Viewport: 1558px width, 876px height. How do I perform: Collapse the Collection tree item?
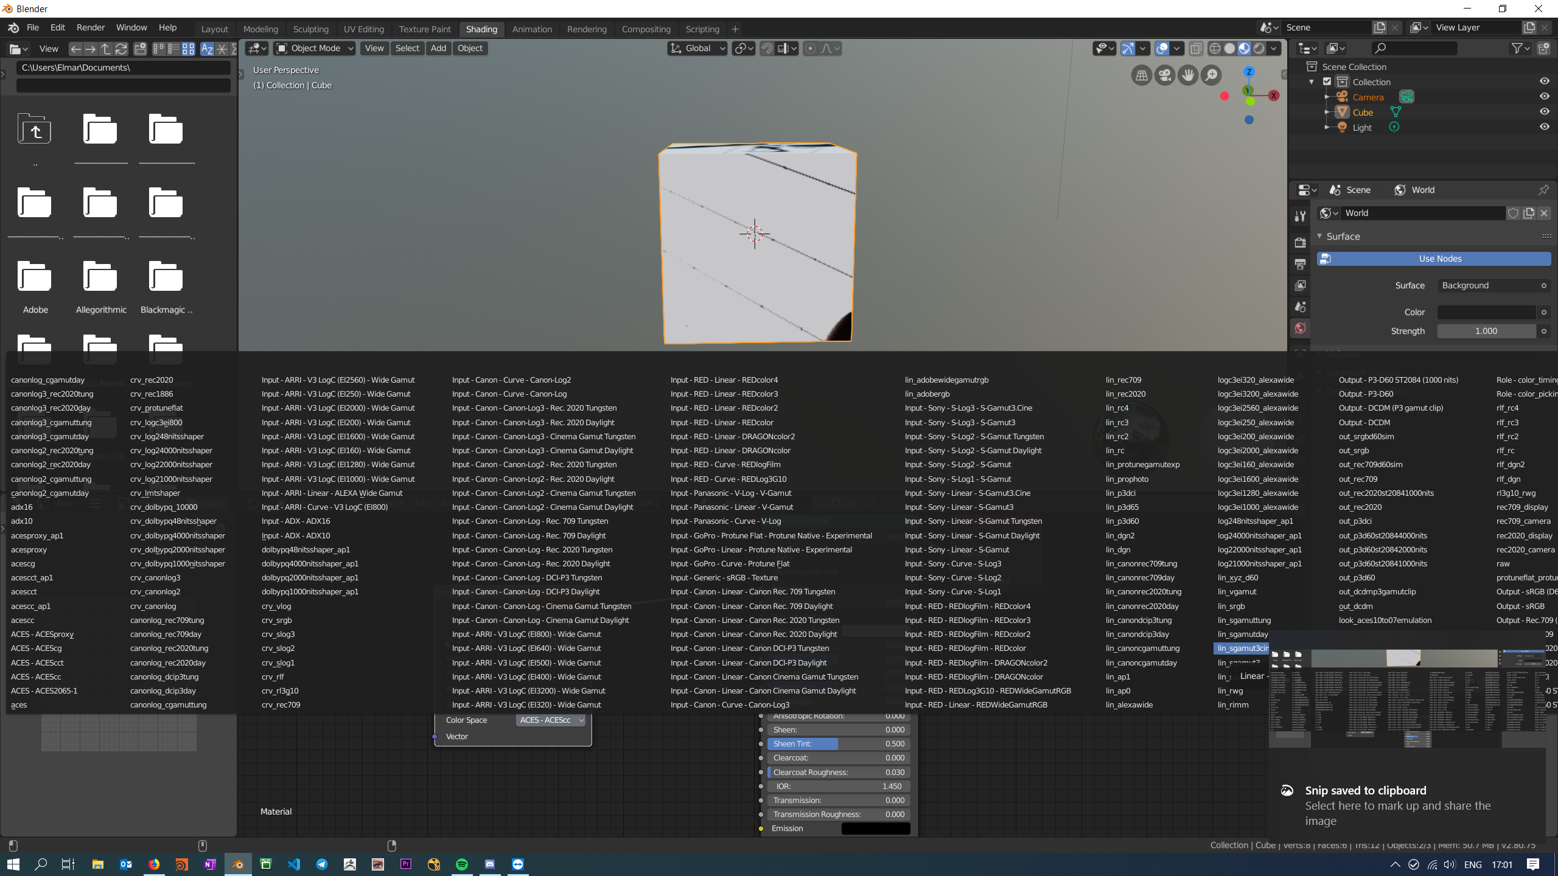(x=1311, y=82)
